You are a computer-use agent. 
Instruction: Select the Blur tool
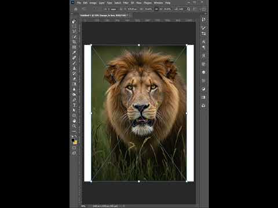(x=74, y=90)
